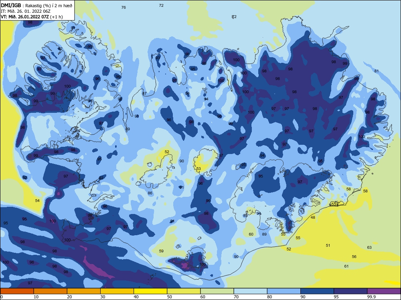Viewport: 401px width, 300px height.
Task: Click the title 'DMI/IGB : Rakastig (%) í 2 m hæð'
Action: coord(36,6)
